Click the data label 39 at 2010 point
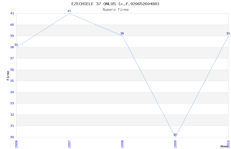Screen dimensions: 231x149 [x=228, y=34]
